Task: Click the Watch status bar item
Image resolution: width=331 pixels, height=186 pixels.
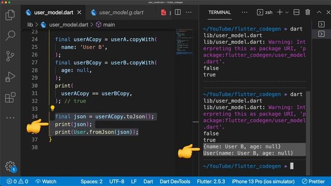Action: click(x=46, y=181)
